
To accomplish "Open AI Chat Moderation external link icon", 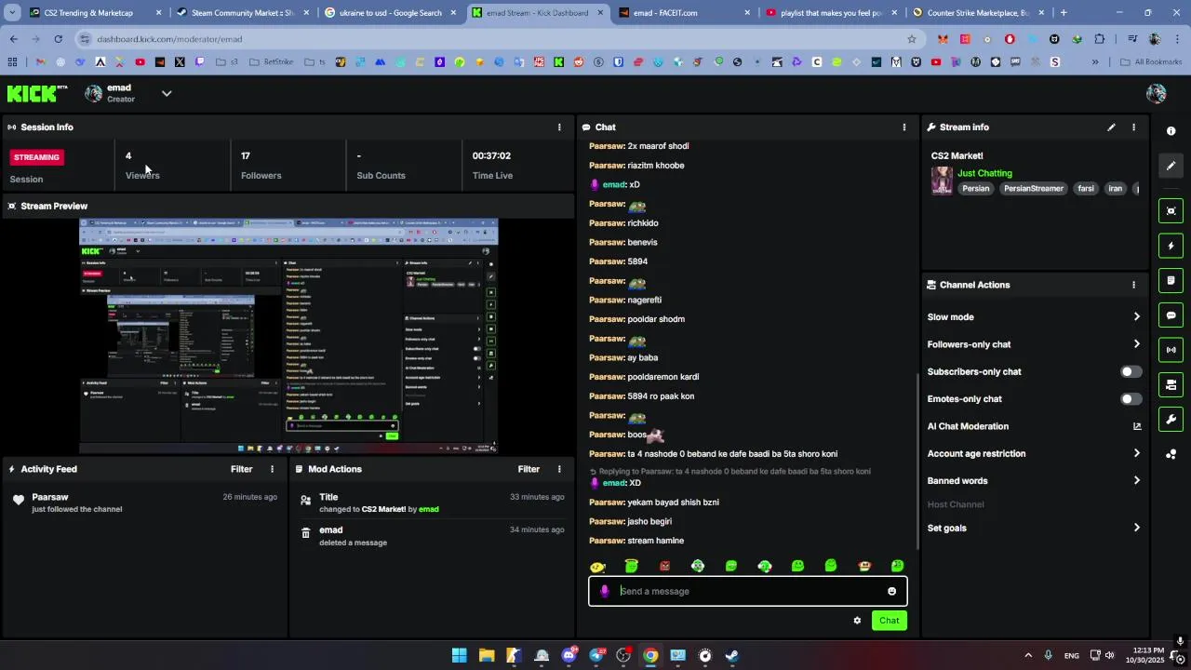I will point(1136,426).
